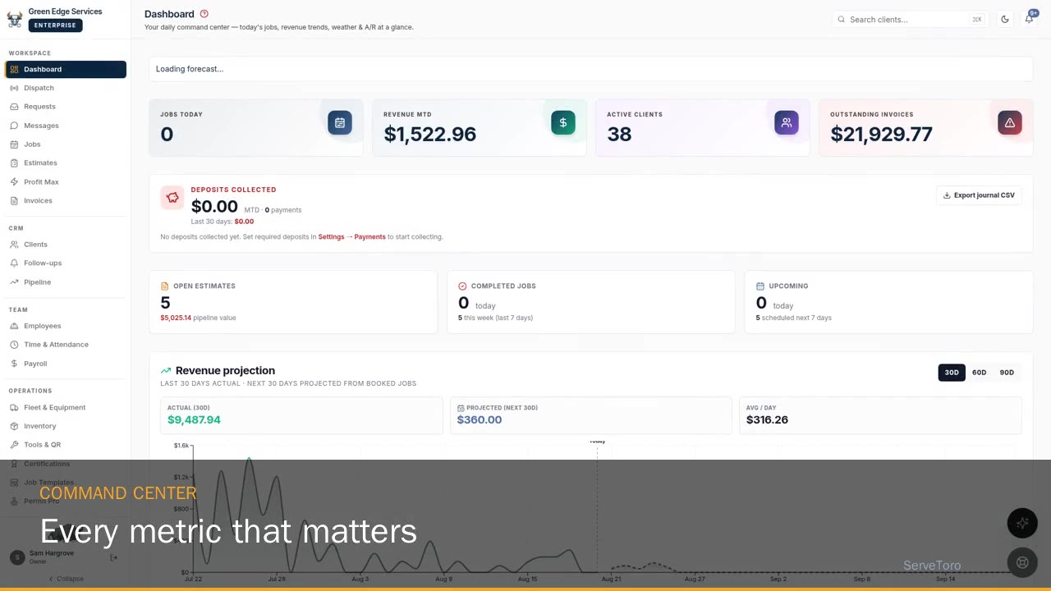Open Follow-ups in the sidebar
The width and height of the screenshot is (1051, 591).
coord(66,263)
